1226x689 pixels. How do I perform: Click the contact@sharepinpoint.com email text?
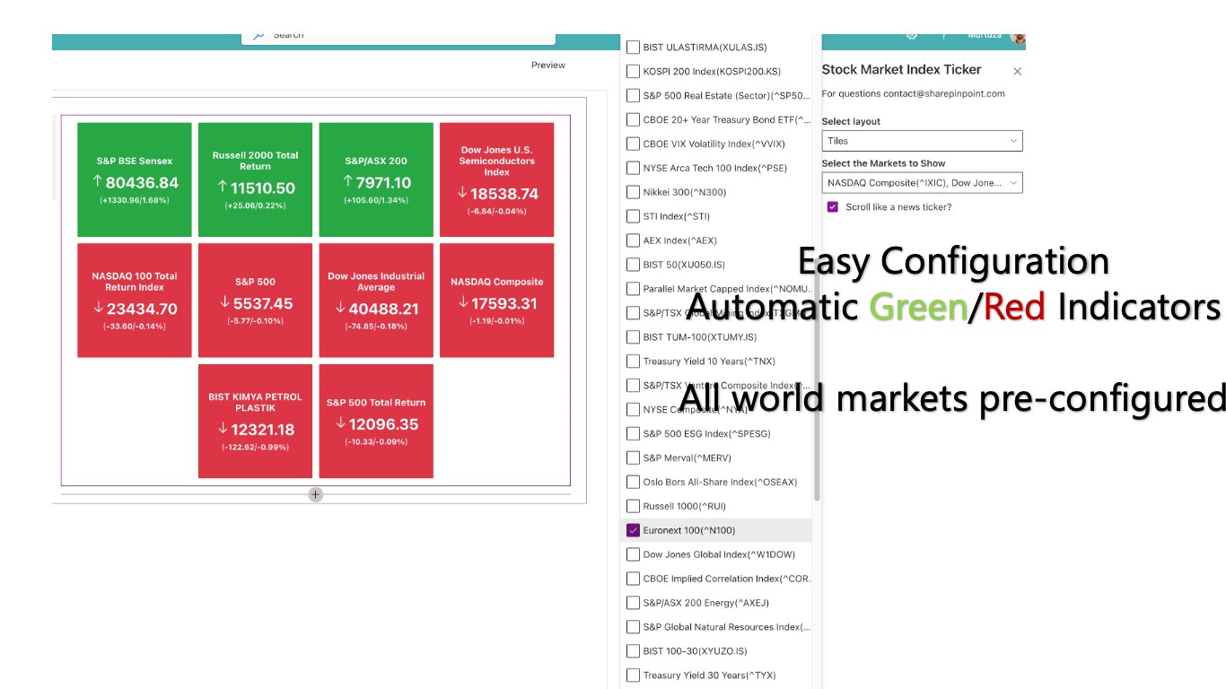point(943,93)
